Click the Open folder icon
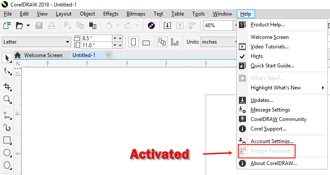 [x=20, y=25]
